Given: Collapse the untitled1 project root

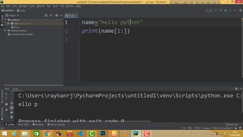Looking at the screenshot, I should 5,20.
